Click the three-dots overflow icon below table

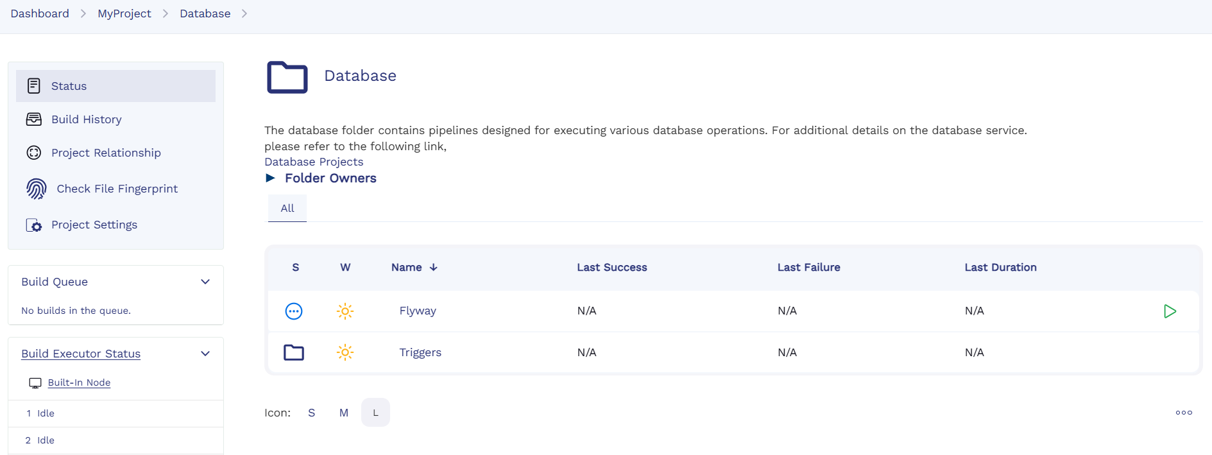click(1184, 413)
